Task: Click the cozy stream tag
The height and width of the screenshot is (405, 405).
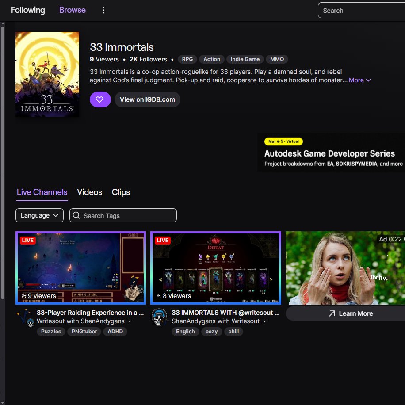Action: [211, 332]
